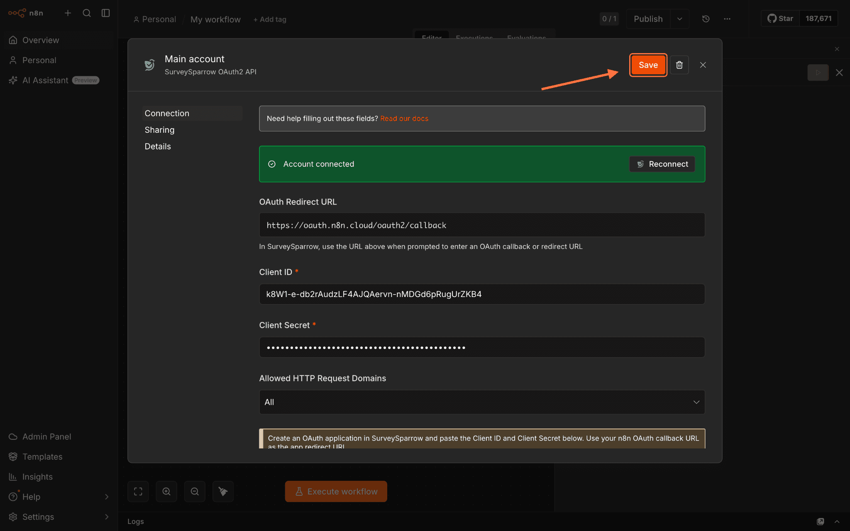Click the Reconnect button

click(662, 164)
